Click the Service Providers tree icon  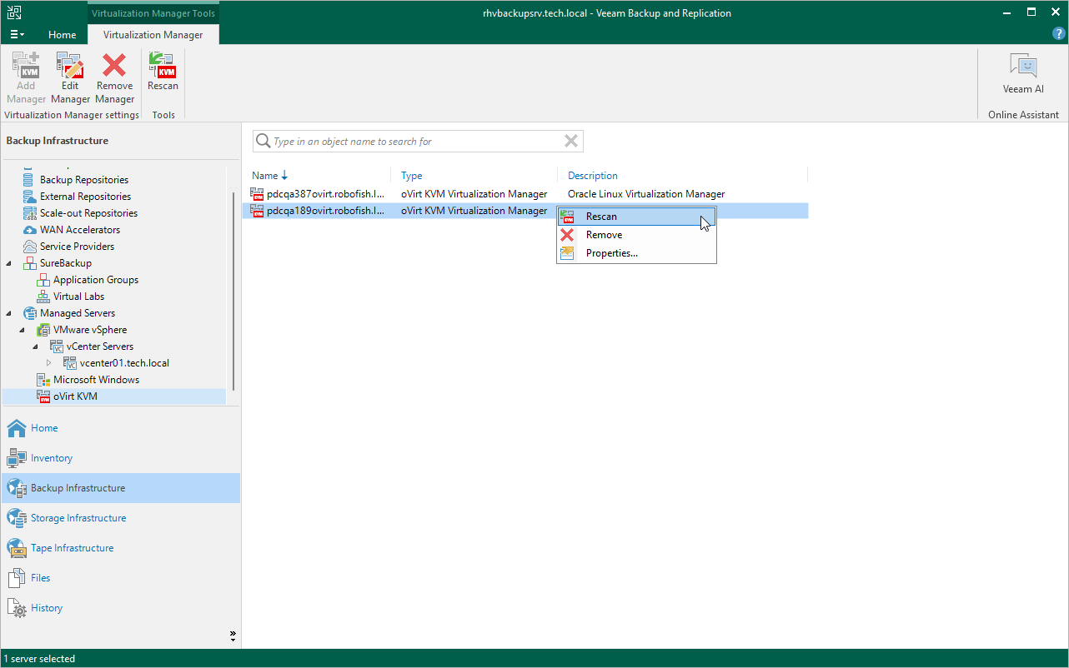30,247
